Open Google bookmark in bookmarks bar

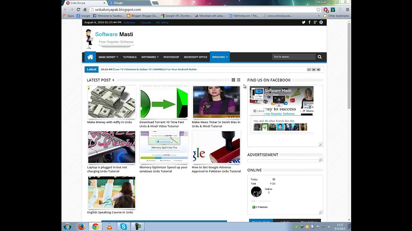click(x=83, y=16)
